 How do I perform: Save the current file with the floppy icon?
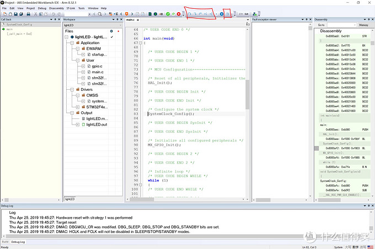[16, 14]
